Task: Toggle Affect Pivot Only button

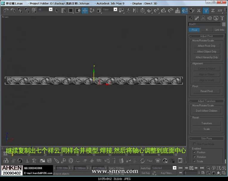Action: click(x=207, y=46)
